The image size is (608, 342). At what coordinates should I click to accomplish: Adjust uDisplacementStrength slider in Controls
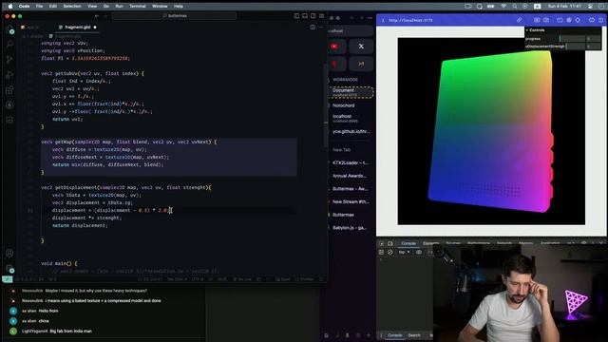pos(575,47)
